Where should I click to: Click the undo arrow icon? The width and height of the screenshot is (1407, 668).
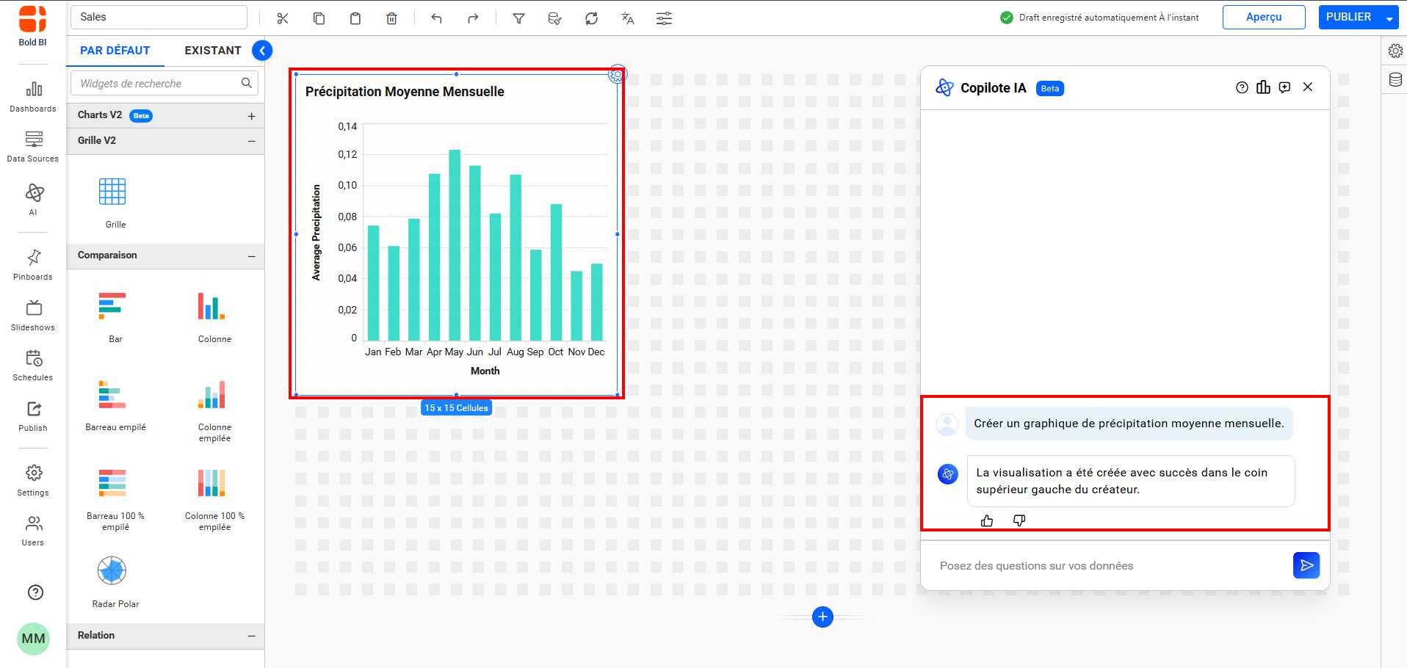pyautogui.click(x=436, y=18)
